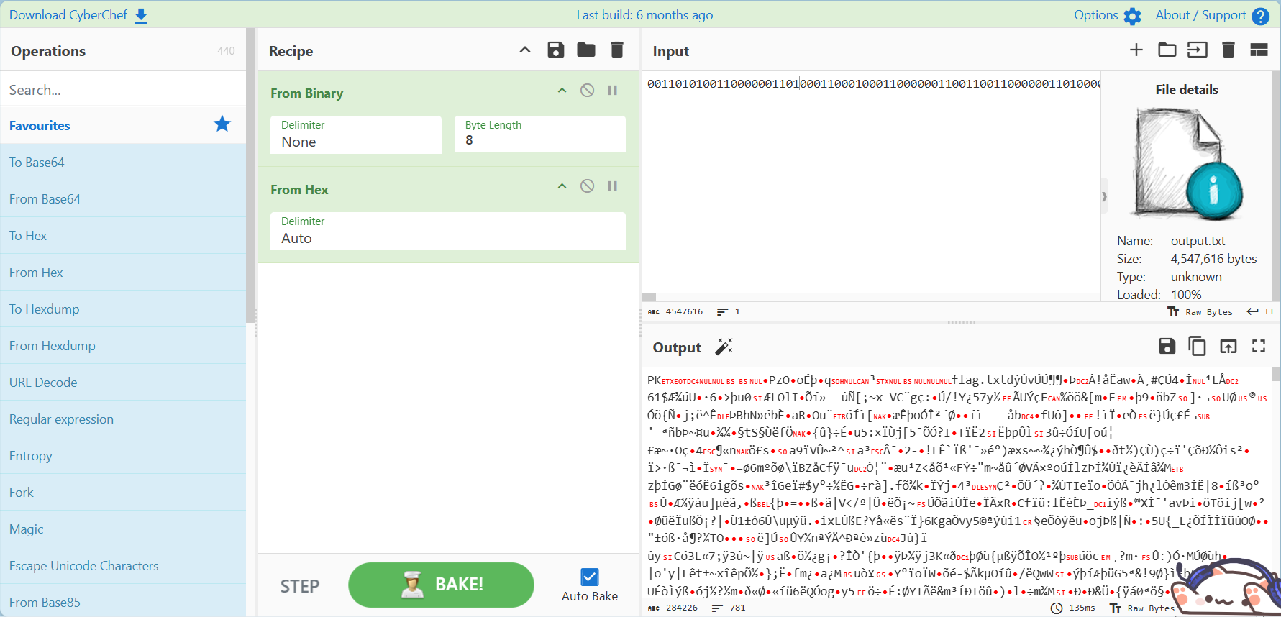Clear input and output with trash icon
Viewport: 1281px width, 617px height.
coord(1228,50)
